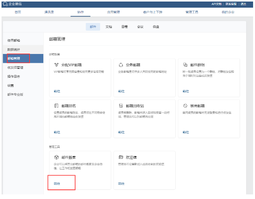
Task: Click the 欢迎信 envelope icon
Action: coord(121,157)
